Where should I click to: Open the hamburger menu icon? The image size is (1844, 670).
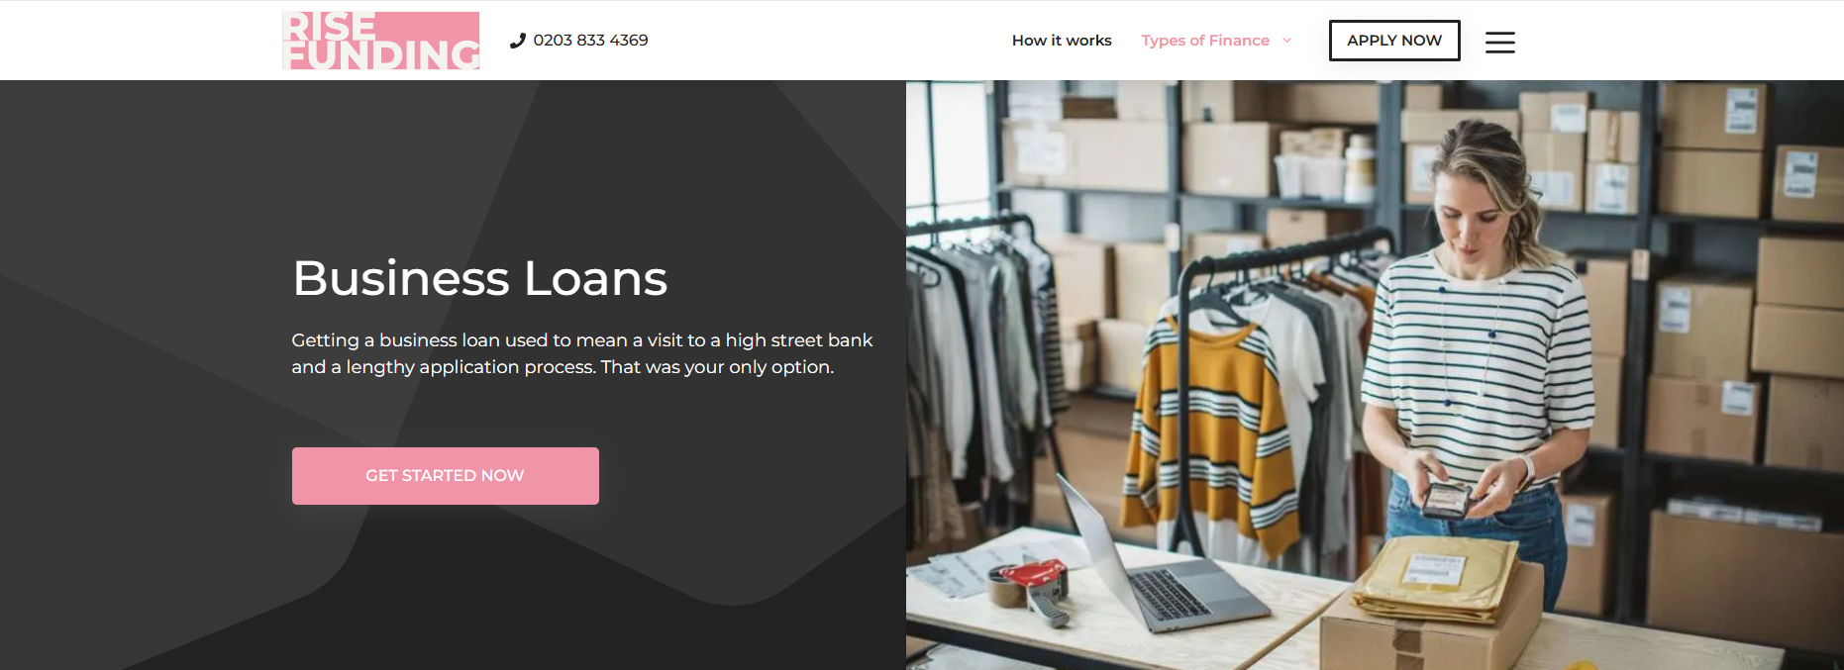click(1499, 42)
